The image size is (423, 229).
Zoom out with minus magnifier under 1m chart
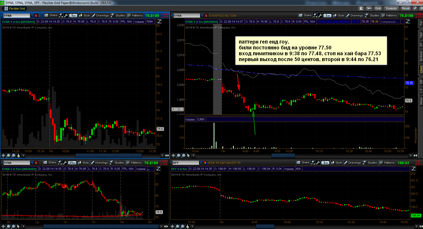pos(183,155)
